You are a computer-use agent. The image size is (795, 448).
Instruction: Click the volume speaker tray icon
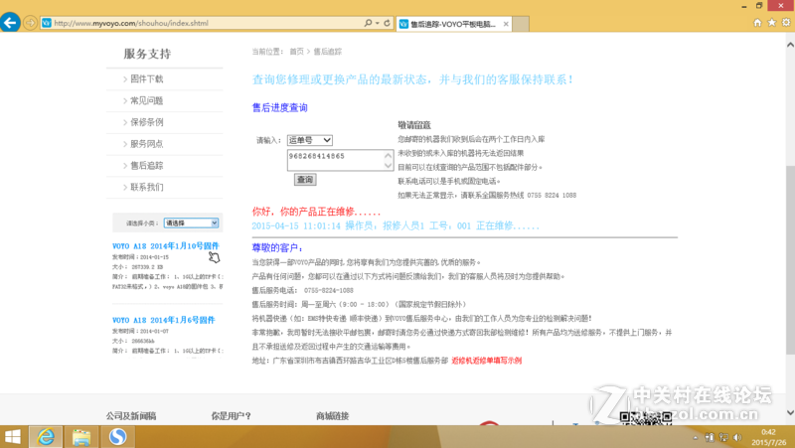(737, 437)
